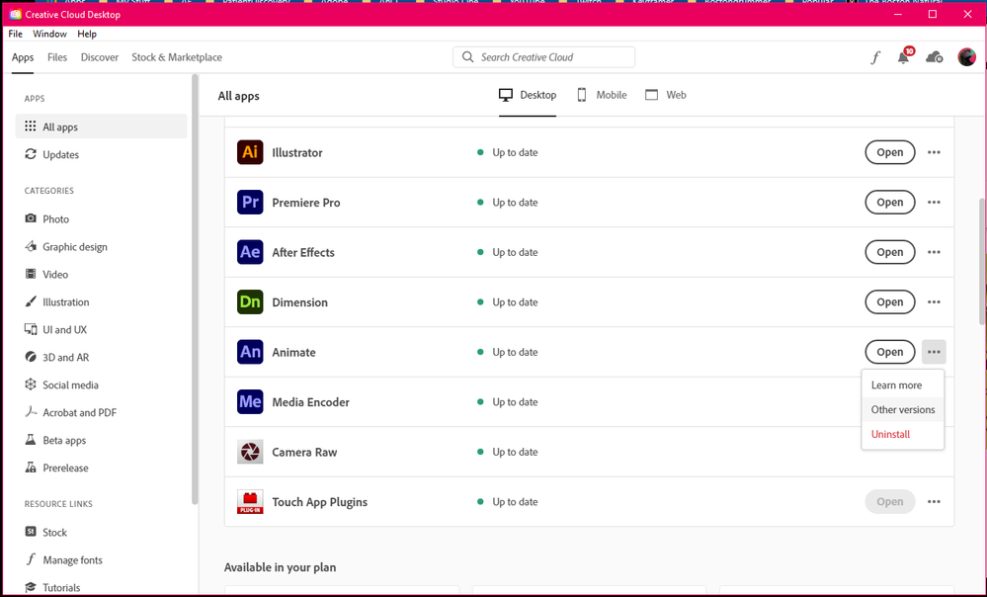Viewport: 987px width, 597px height.
Task: Click the main apps list scrollbar
Action: 982,261
